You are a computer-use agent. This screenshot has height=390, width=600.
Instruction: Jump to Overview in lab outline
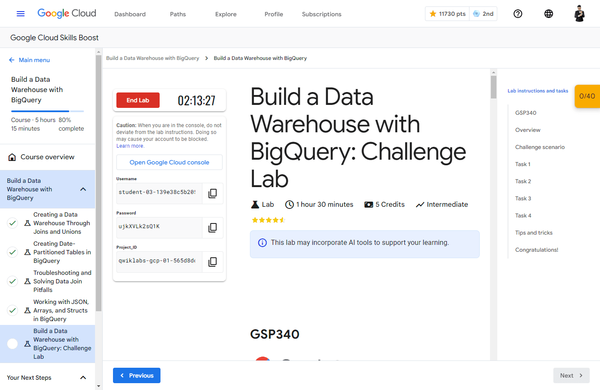click(x=528, y=130)
